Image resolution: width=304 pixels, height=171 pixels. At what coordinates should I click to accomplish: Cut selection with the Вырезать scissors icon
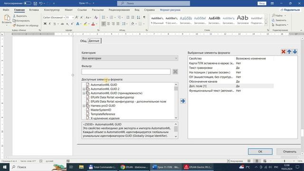pos(14,16)
